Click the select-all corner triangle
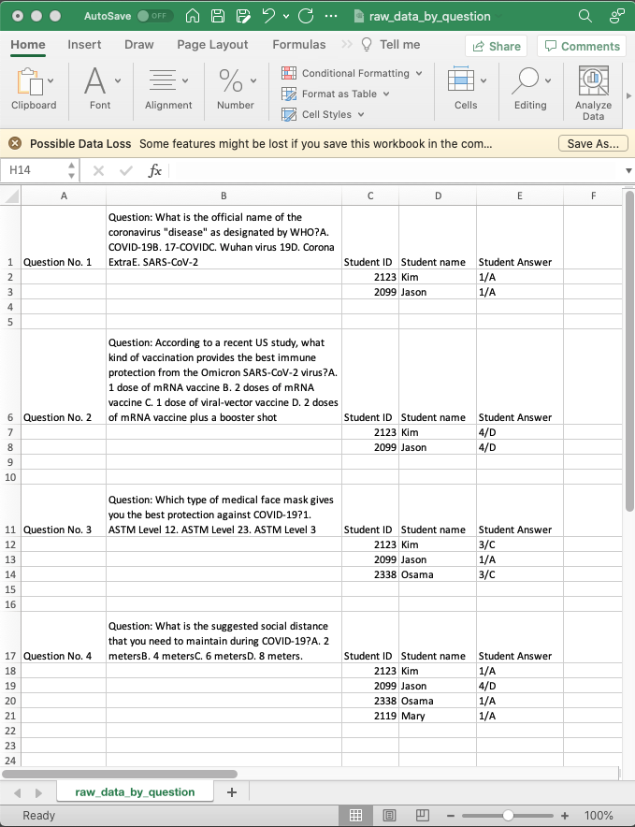 [x=10, y=196]
